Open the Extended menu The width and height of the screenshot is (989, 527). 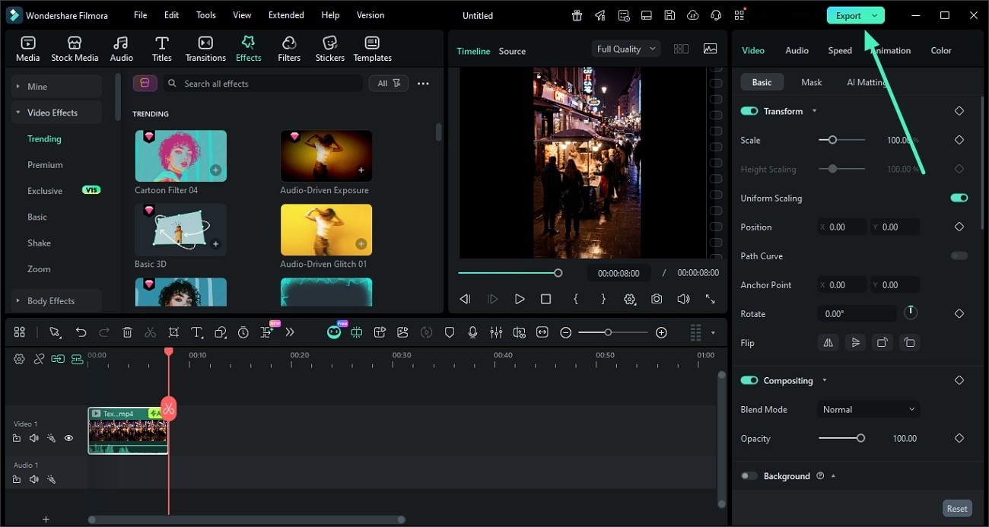pyautogui.click(x=286, y=15)
